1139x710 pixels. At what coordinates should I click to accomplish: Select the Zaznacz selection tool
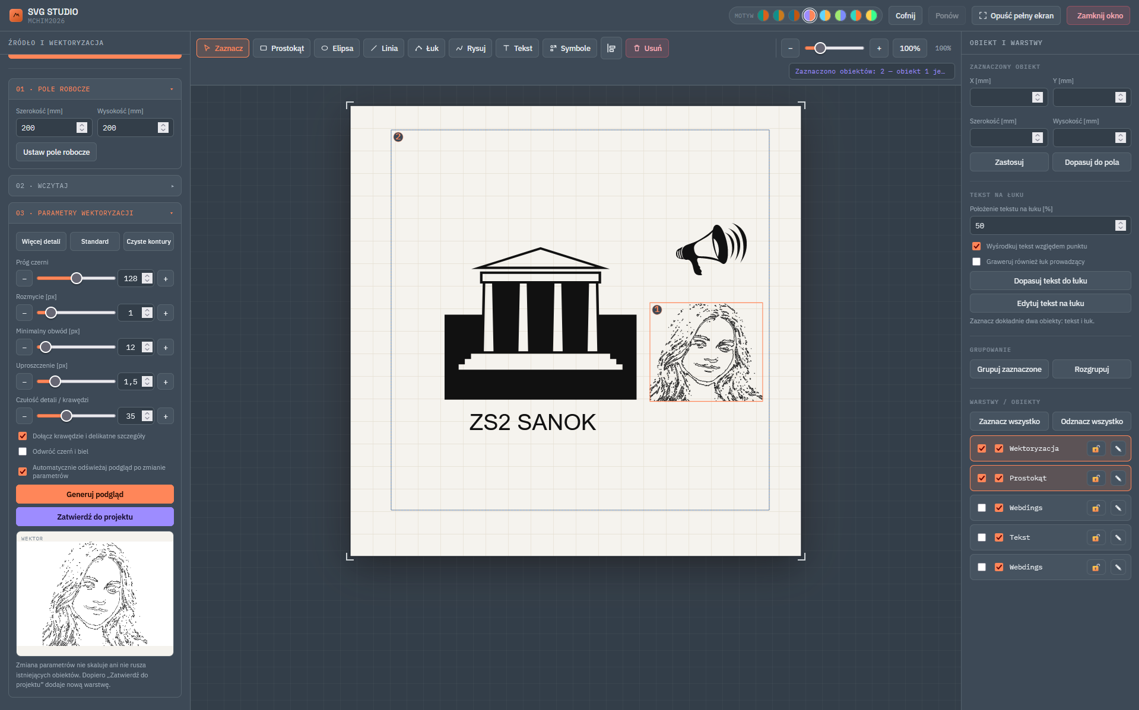[x=223, y=48]
